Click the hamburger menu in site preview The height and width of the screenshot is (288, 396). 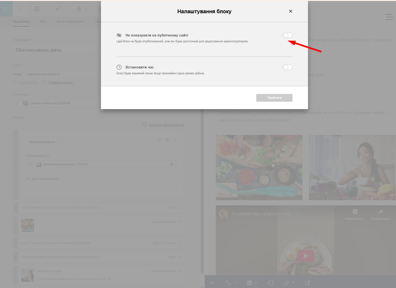389,17
